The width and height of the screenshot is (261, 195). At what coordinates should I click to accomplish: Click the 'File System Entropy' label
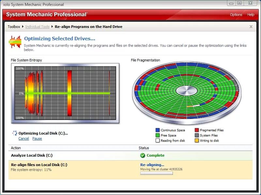click(x=26, y=60)
